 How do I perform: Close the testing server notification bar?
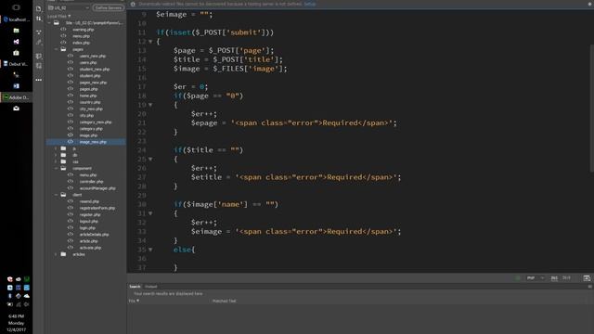point(590,4)
